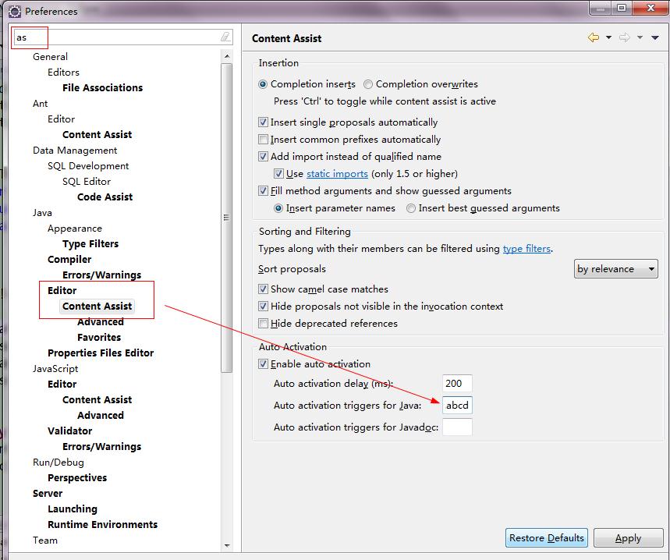Select File Associations tree item
Screen dimensions: 670x560
pyautogui.click(x=102, y=88)
